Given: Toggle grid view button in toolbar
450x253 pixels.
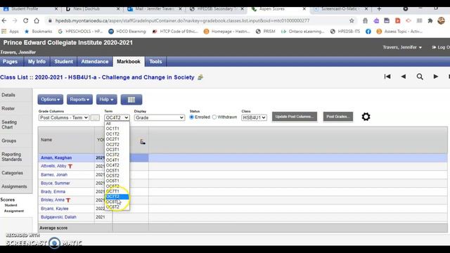Looking at the screenshot, I should pyautogui.click(x=131, y=100).
